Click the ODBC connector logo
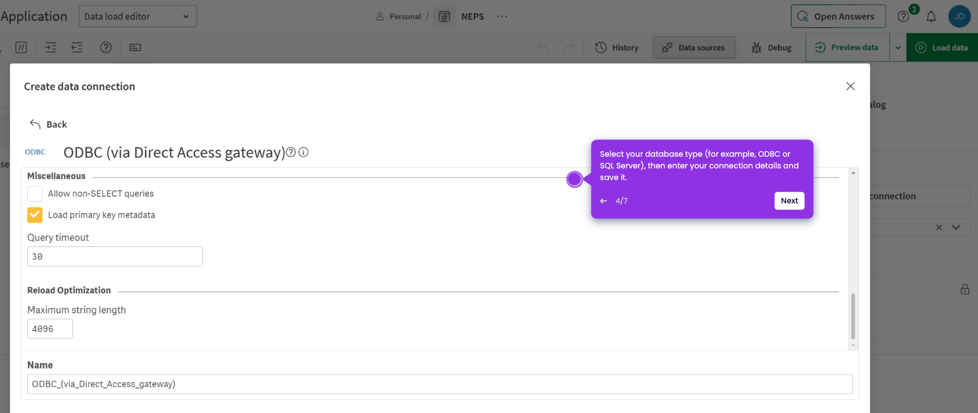This screenshot has height=413, width=978. (x=35, y=152)
